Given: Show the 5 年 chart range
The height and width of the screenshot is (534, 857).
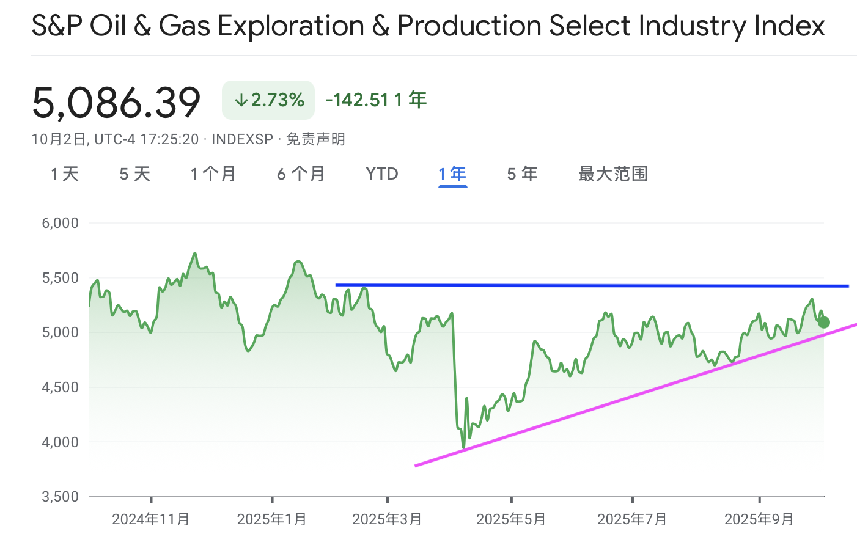Looking at the screenshot, I should click(522, 174).
